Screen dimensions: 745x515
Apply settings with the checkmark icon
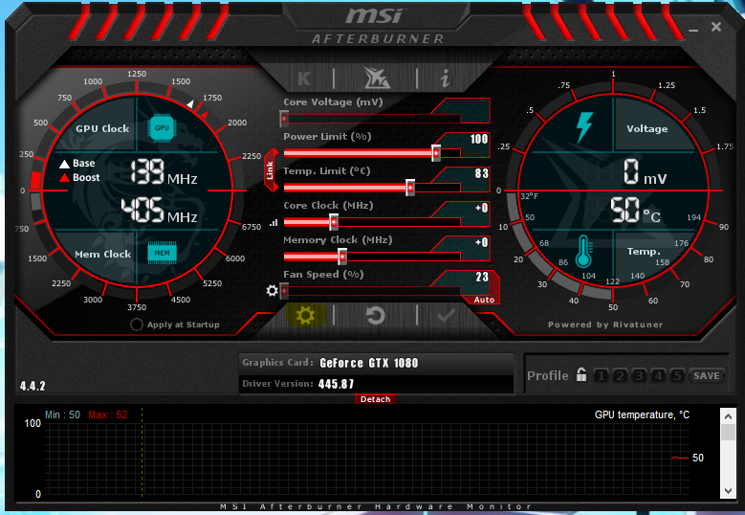click(446, 315)
